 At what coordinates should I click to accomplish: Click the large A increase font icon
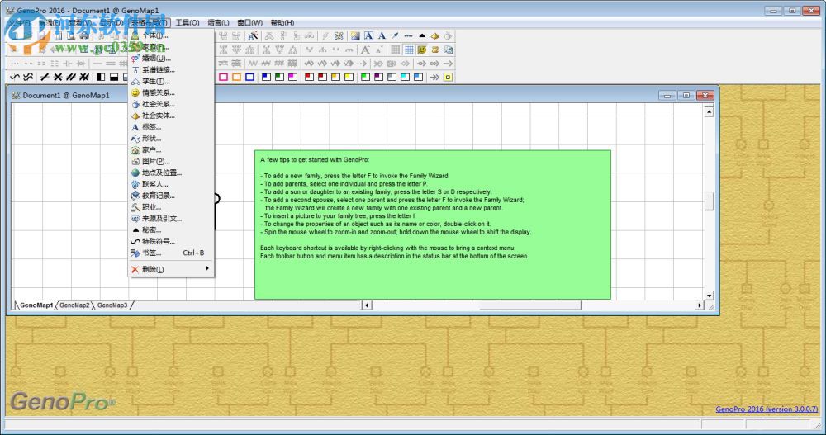[x=365, y=50]
